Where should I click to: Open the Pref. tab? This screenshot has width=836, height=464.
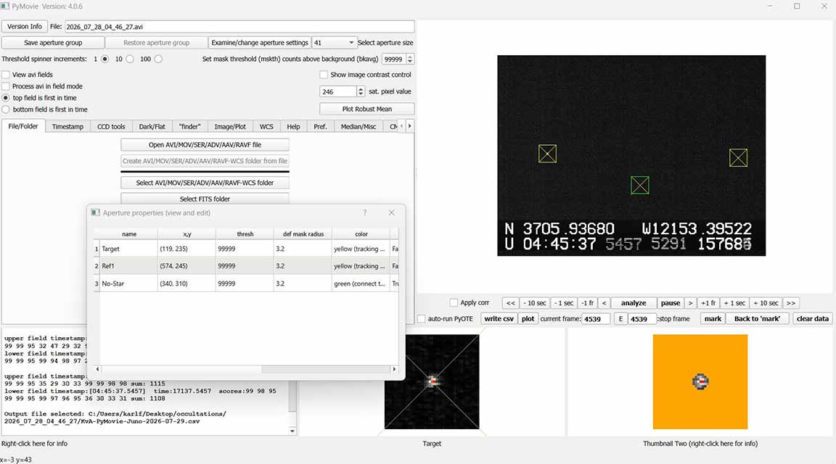pyautogui.click(x=321, y=127)
